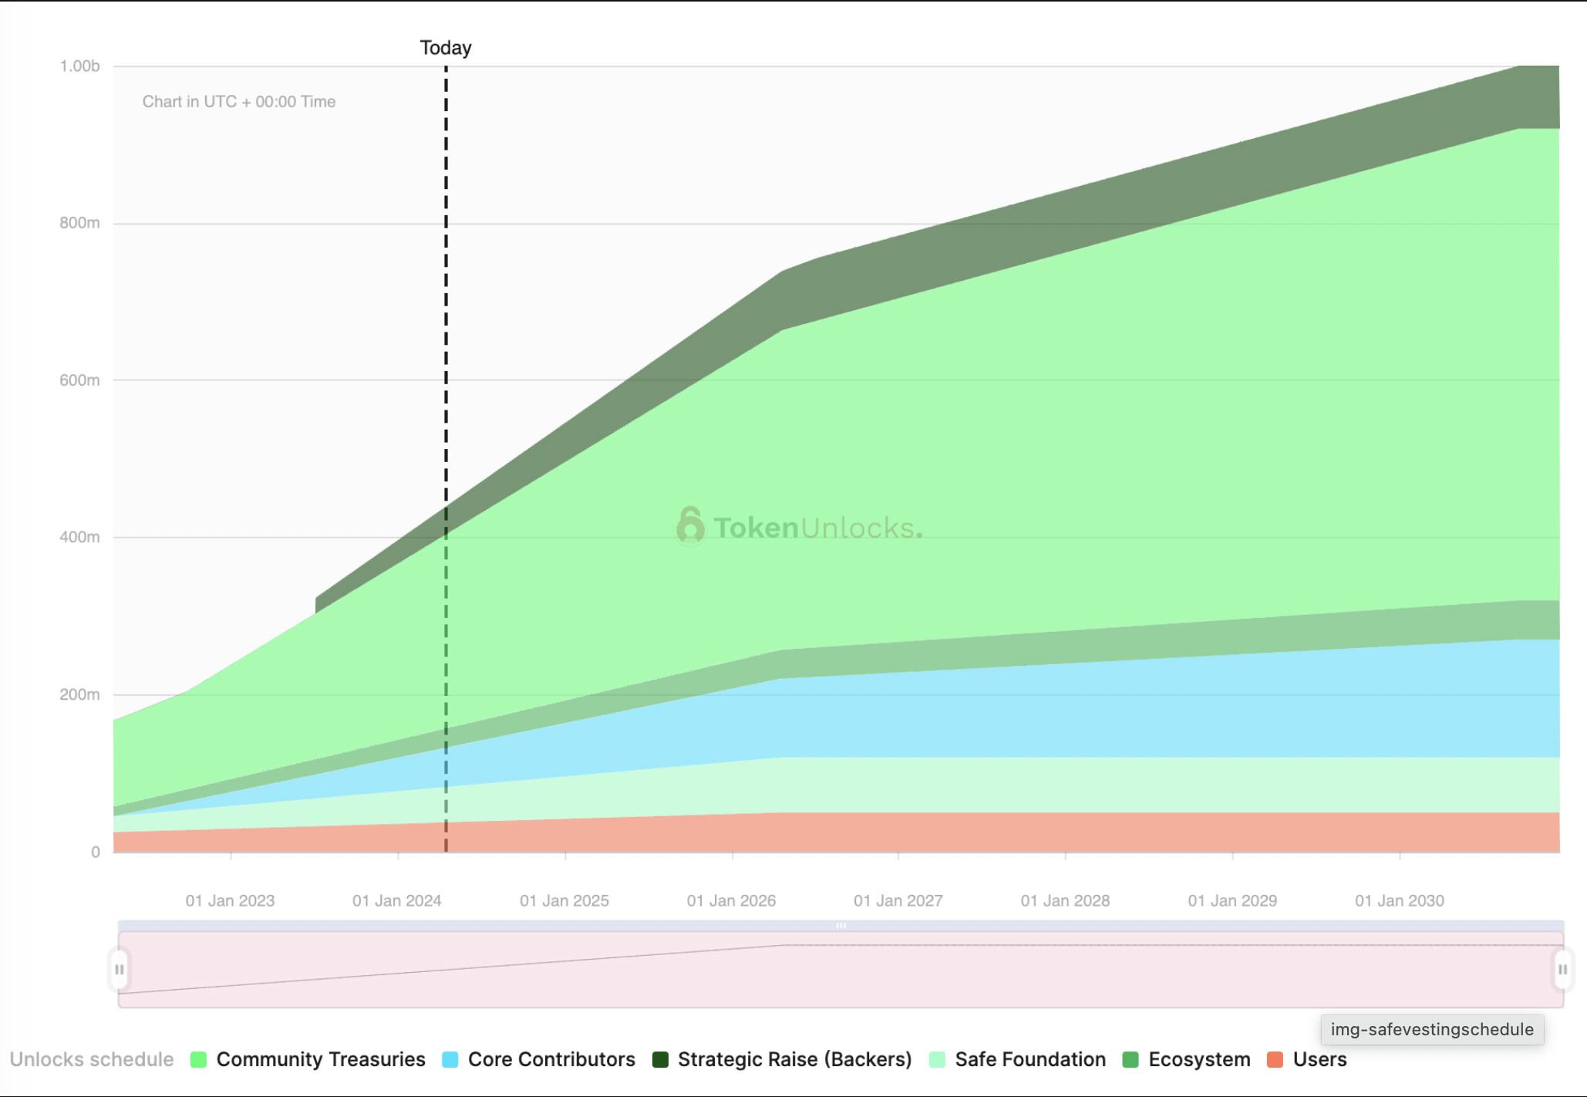Click the Safe Foundation legend label

pyautogui.click(x=1030, y=1059)
